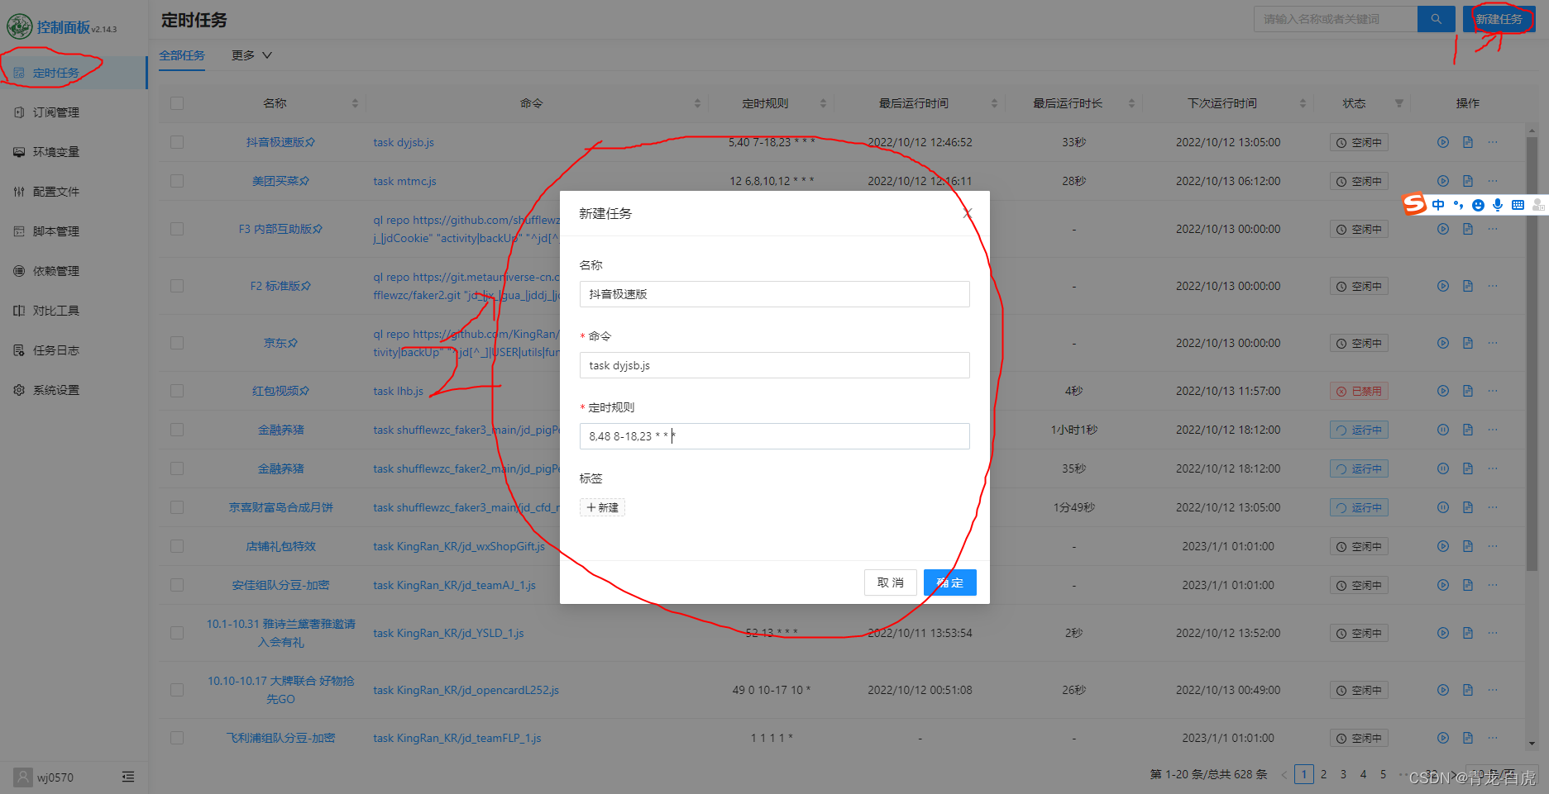This screenshot has width=1549, height=794.
Task: Click 取消 in the dialog
Action: tap(891, 582)
